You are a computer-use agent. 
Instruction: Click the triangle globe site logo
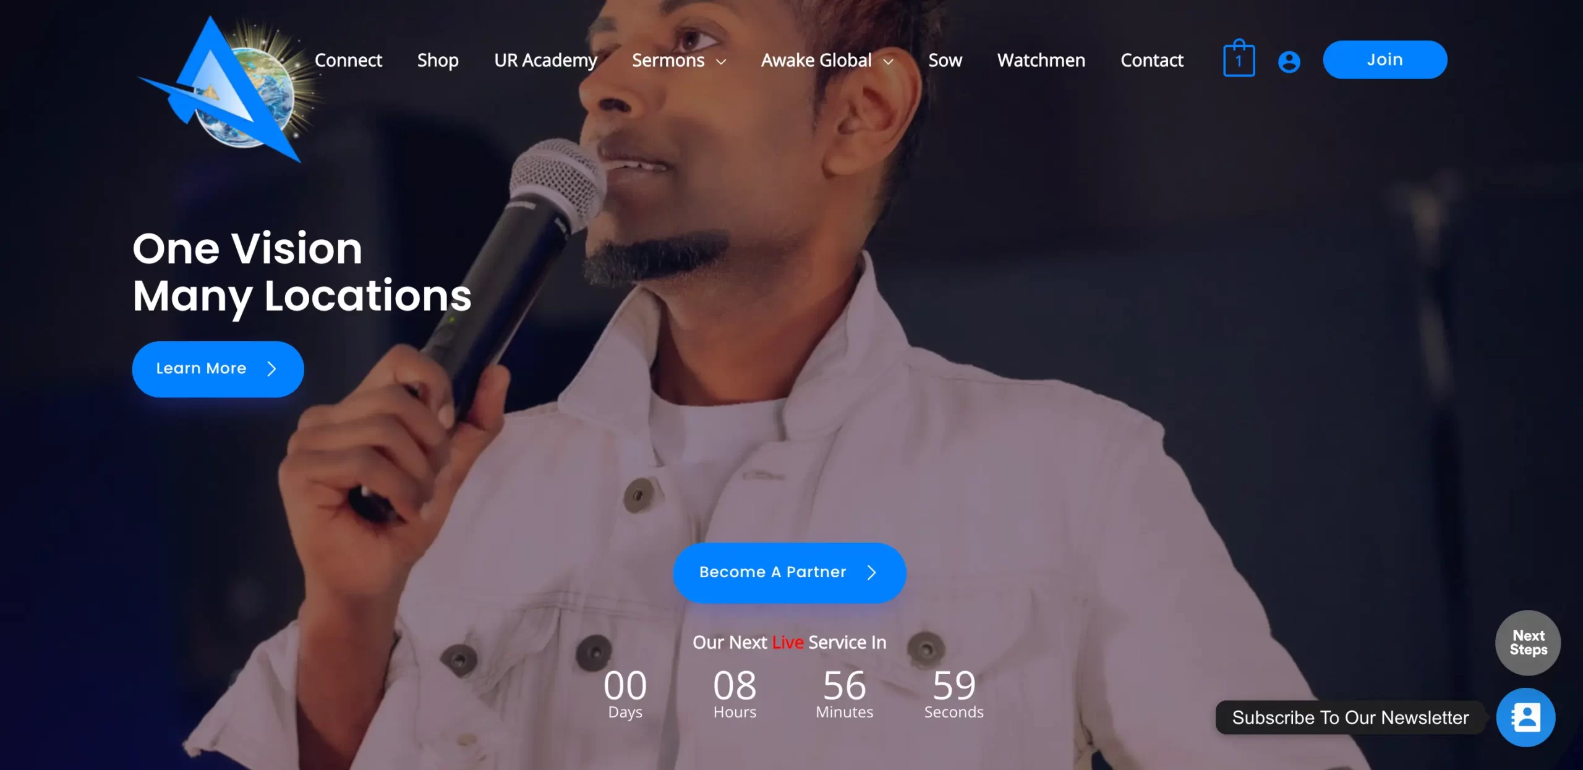230,90
